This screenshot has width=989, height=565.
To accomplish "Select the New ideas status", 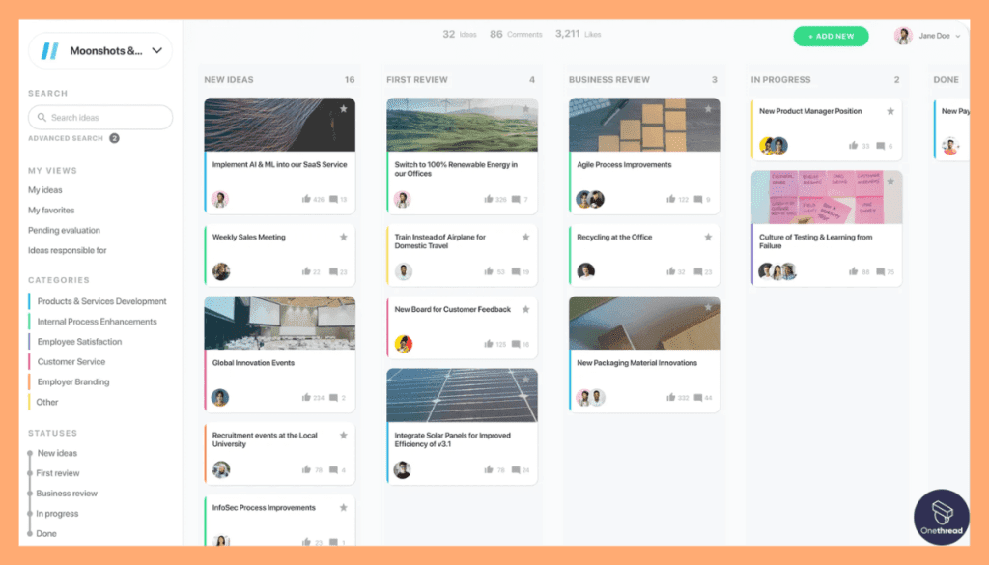I will [x=57, y=453].
